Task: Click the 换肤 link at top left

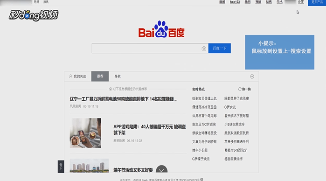Action: [36, 2]
